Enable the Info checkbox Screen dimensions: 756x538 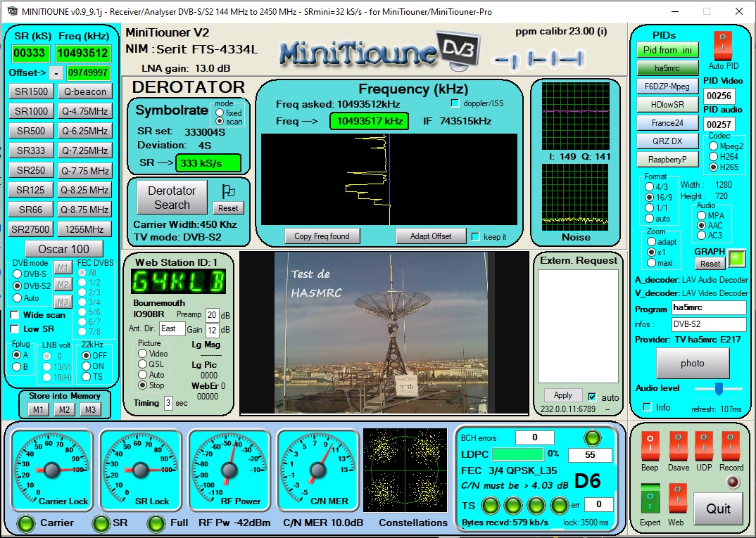tap(648, 407)
